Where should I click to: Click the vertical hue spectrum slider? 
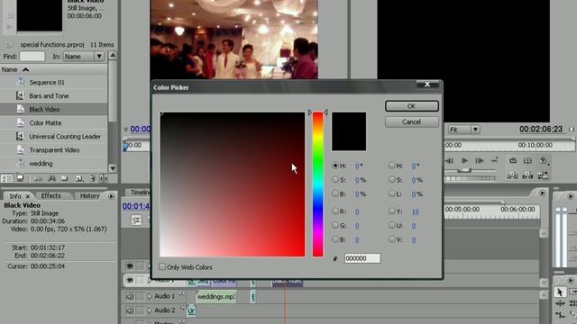pyautogui.click(x=318, y=184)
